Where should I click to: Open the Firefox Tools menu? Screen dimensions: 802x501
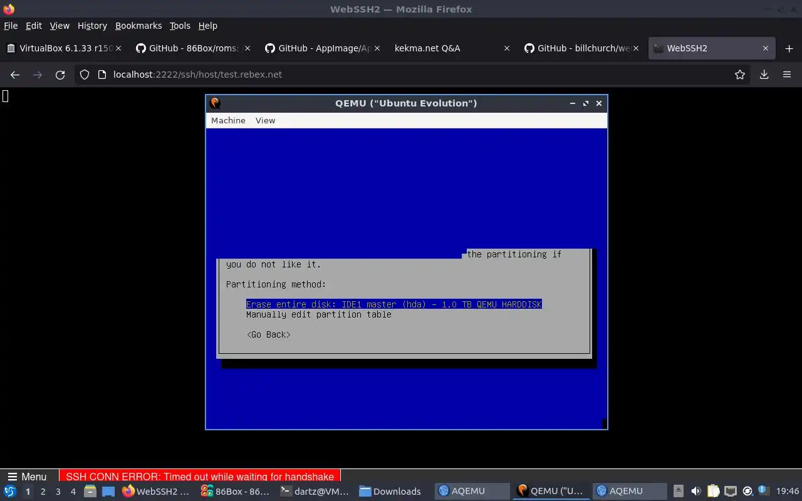coord(180,26)
